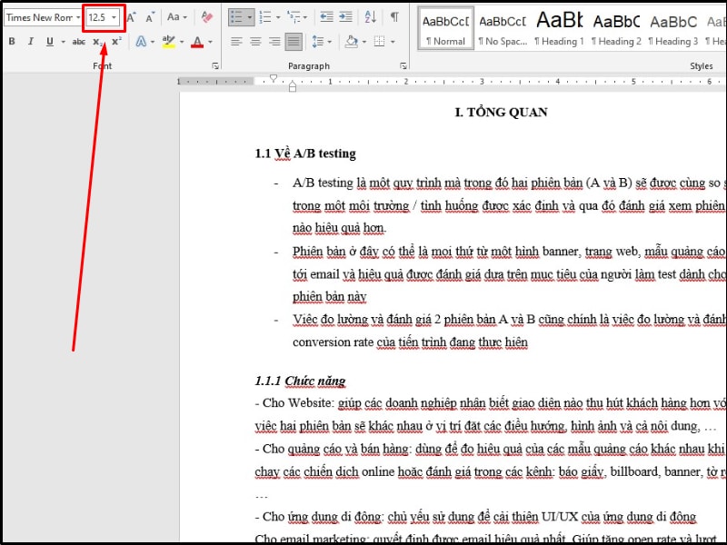Viewport: 727px width, 545px height.
Task: Open font size dropdown arrow
Action: click(x=115, y=17)
